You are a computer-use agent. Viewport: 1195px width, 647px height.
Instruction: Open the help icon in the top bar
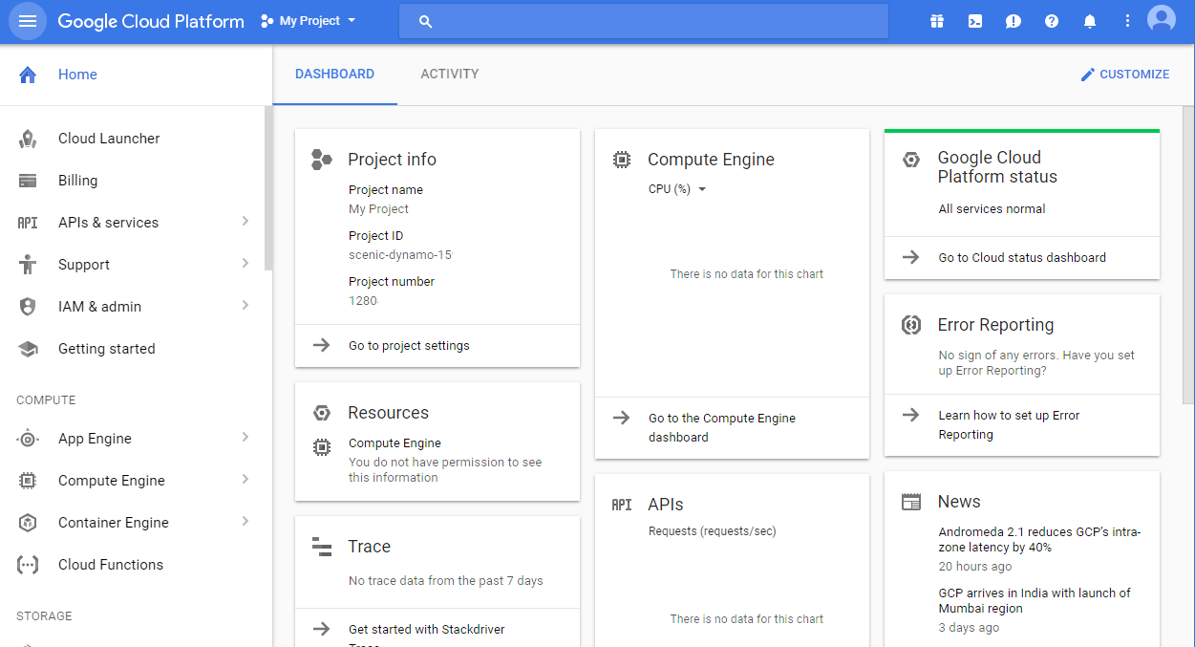[1051, 20]
